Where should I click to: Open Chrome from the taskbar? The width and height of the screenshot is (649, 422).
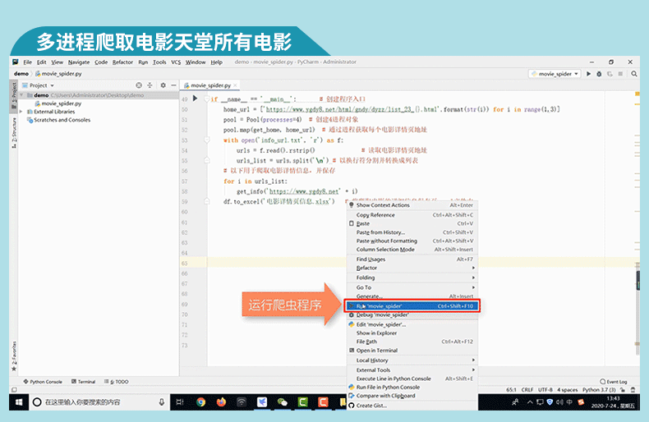click(200, 401)
